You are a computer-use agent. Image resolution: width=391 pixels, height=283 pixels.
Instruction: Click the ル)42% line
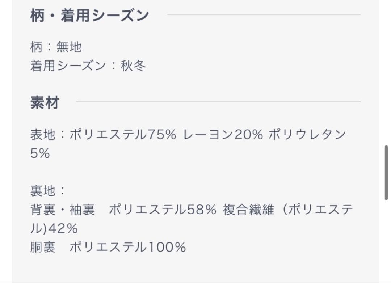(x=54, y=229)
